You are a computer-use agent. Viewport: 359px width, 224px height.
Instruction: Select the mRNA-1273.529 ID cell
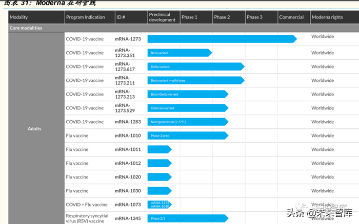pos(125,108)
